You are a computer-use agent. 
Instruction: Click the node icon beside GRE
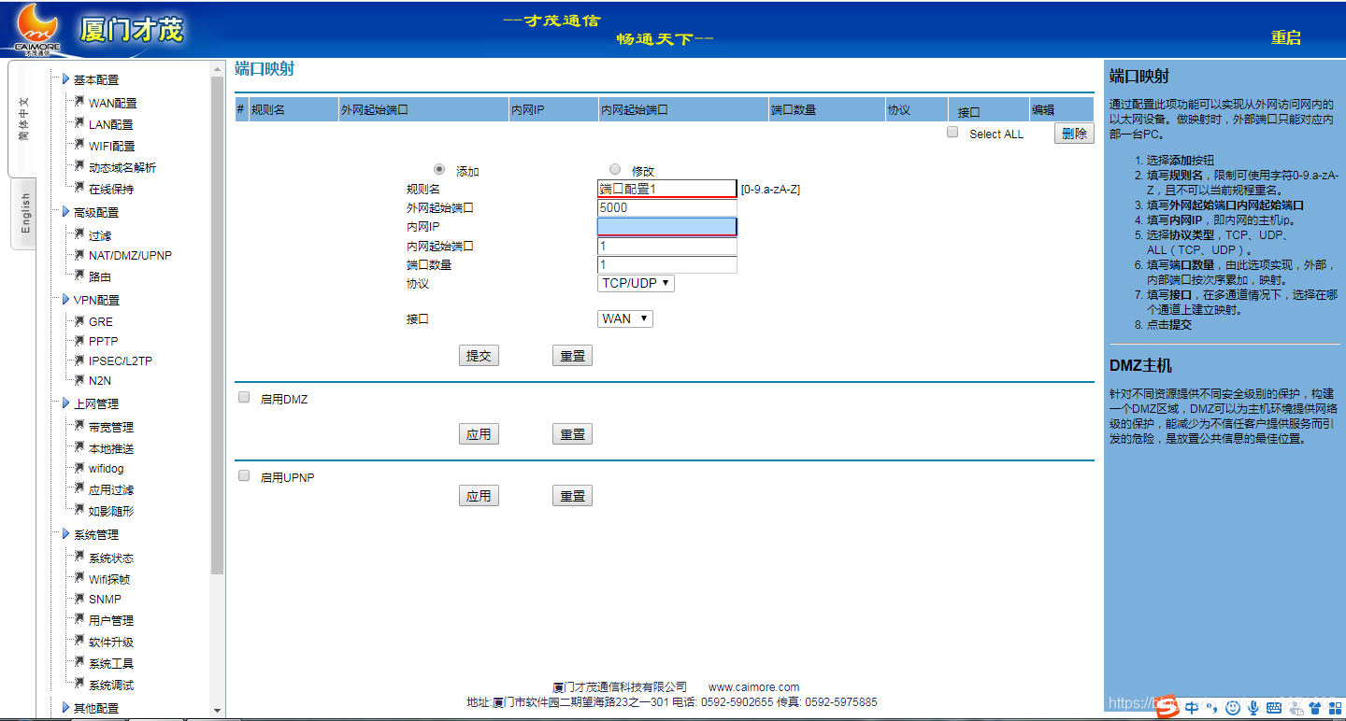pyautogui.click(x=79, y=320)
